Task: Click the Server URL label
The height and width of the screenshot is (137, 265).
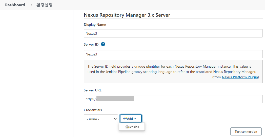Action: [x=93, y=90]
